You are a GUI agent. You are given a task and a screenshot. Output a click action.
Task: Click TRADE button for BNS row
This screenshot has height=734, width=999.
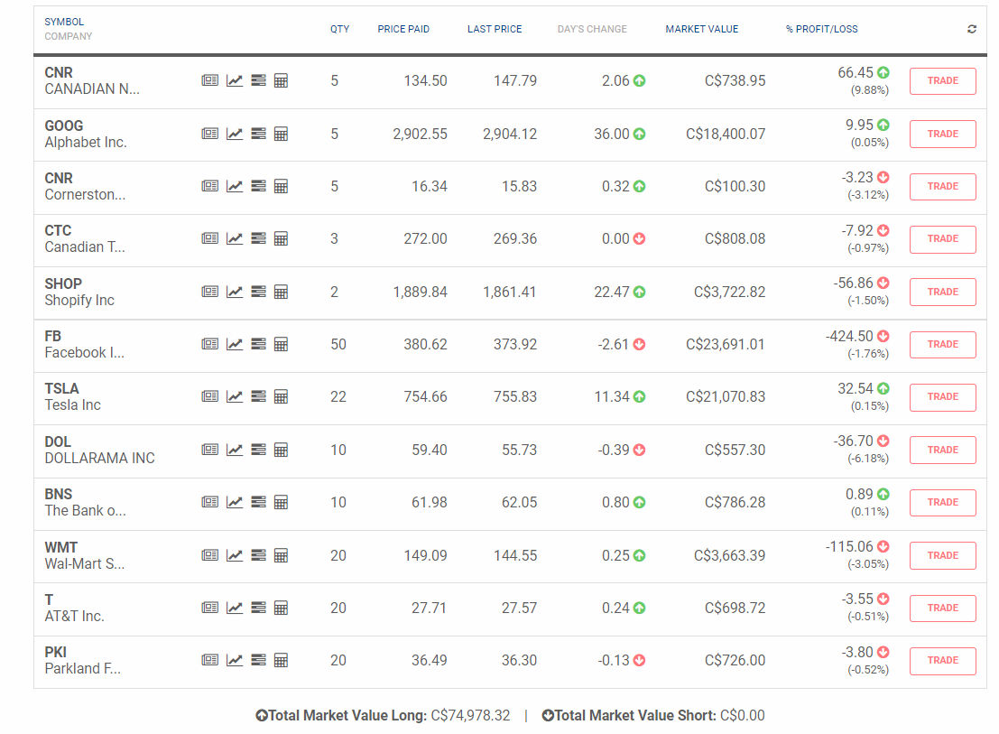942,502
